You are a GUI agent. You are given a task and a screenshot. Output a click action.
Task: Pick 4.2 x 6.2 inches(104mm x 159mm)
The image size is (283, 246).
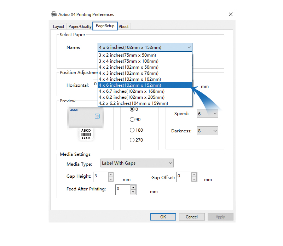(x=145, y=103)
